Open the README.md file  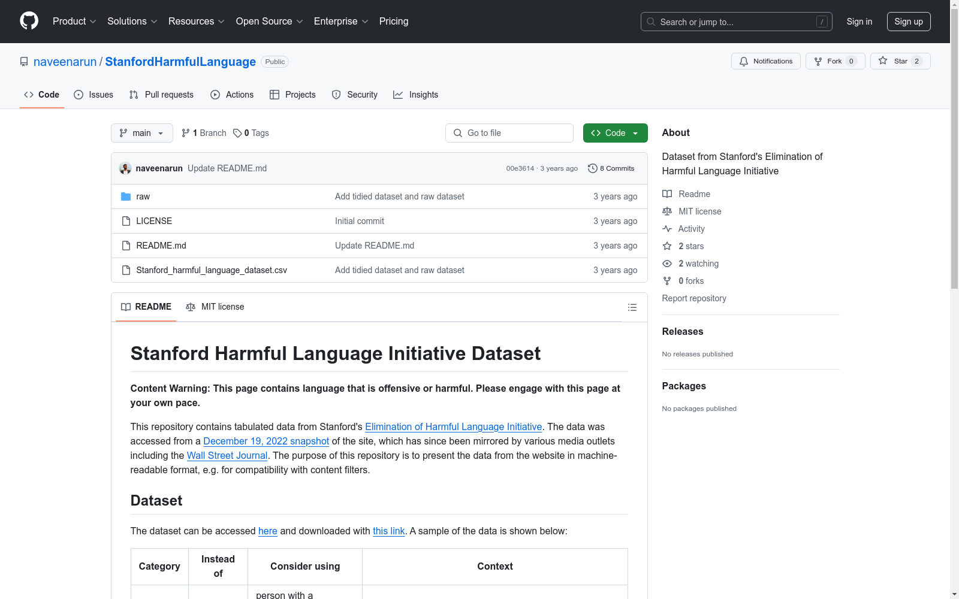[x=161, y=246]
